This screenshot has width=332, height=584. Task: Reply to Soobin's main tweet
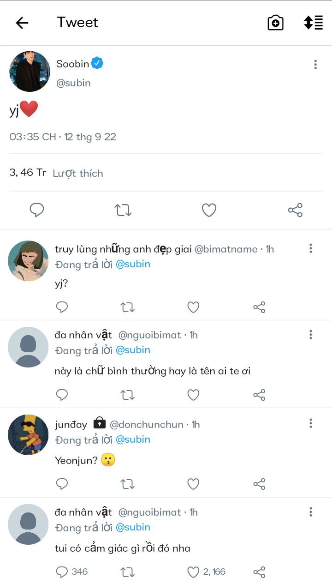point(37,210)
